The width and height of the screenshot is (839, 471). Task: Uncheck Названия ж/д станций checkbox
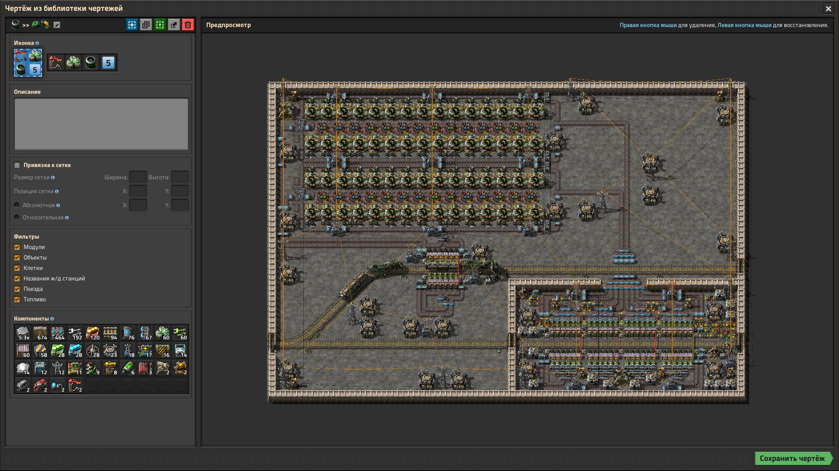(17, 279)
